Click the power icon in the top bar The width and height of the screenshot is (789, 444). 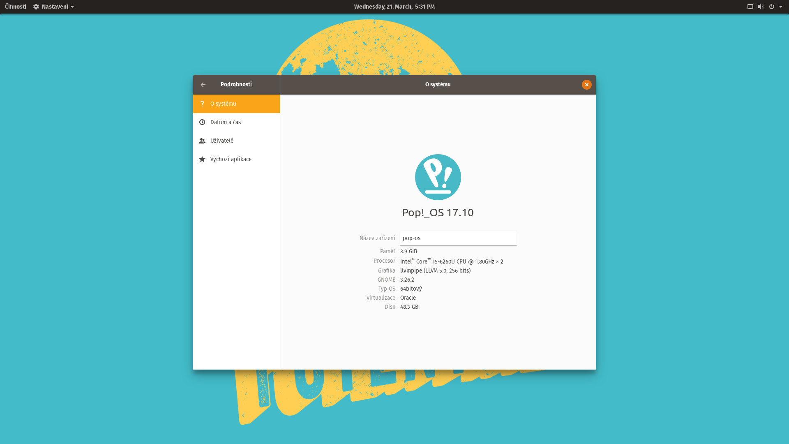tap(771, 7)
